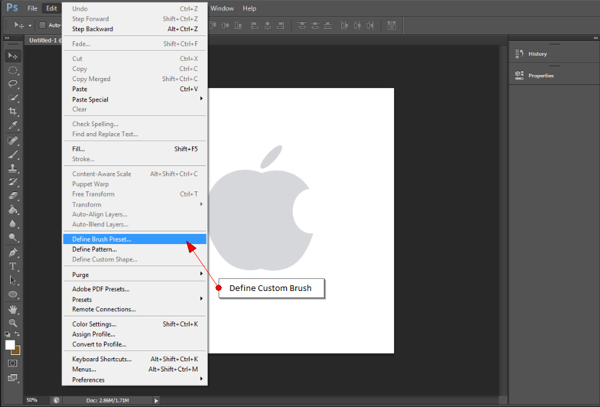Select the Blur tool
This screenshot has width=600, height=407.
point(13,224)
